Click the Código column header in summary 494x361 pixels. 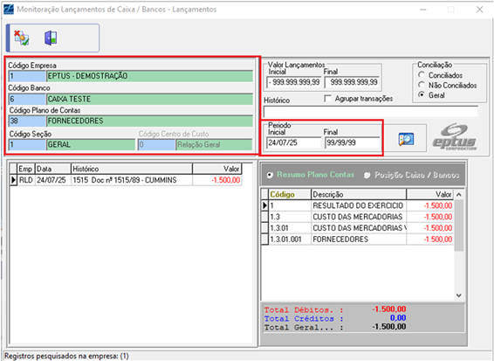pos(290,194)
